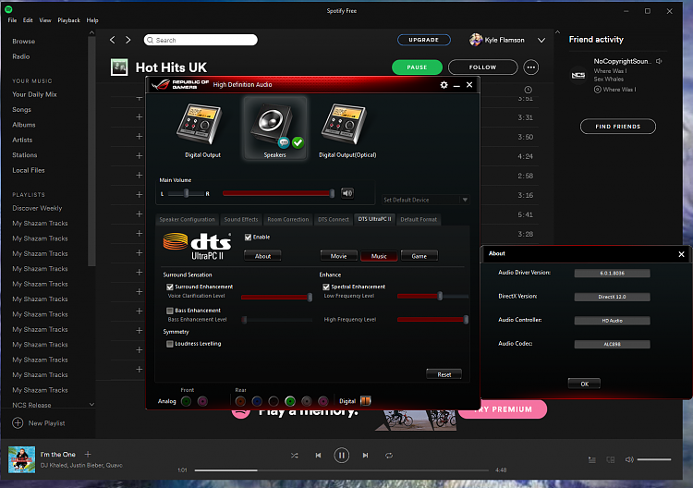This screenshot has height=488, width=693.
Task: Close the About dialog
Action: (x=681, y=254)
